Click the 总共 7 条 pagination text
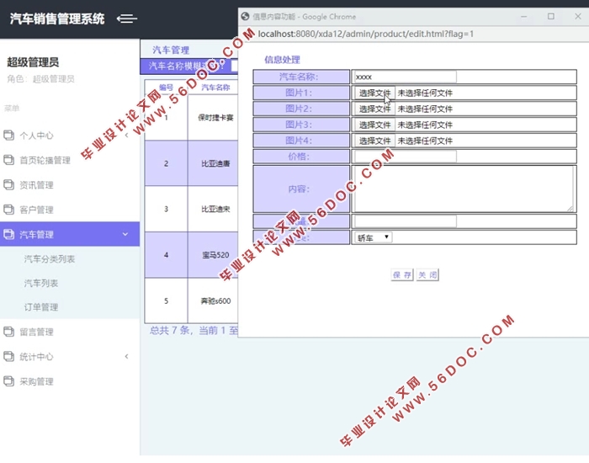Screen dimensions: 589x463 tap(172, 330)
